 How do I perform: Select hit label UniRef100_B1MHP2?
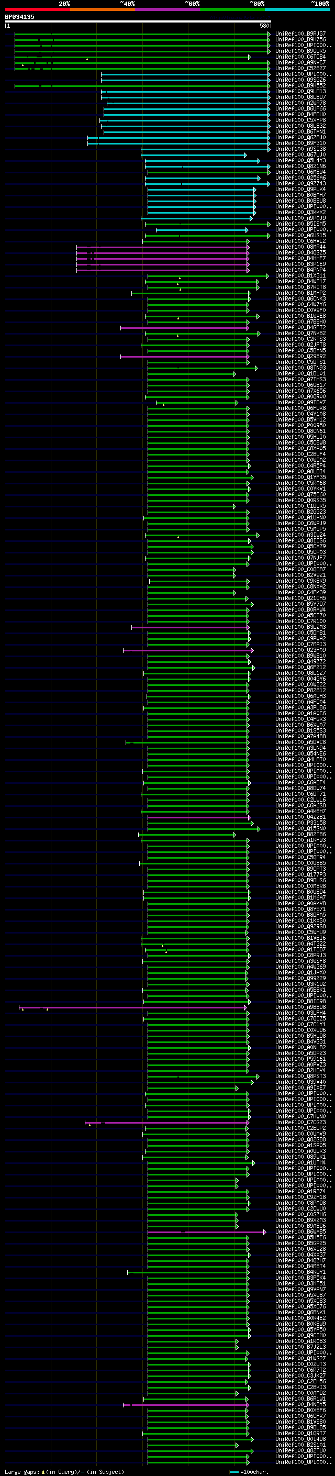click(x=300, y=293)
